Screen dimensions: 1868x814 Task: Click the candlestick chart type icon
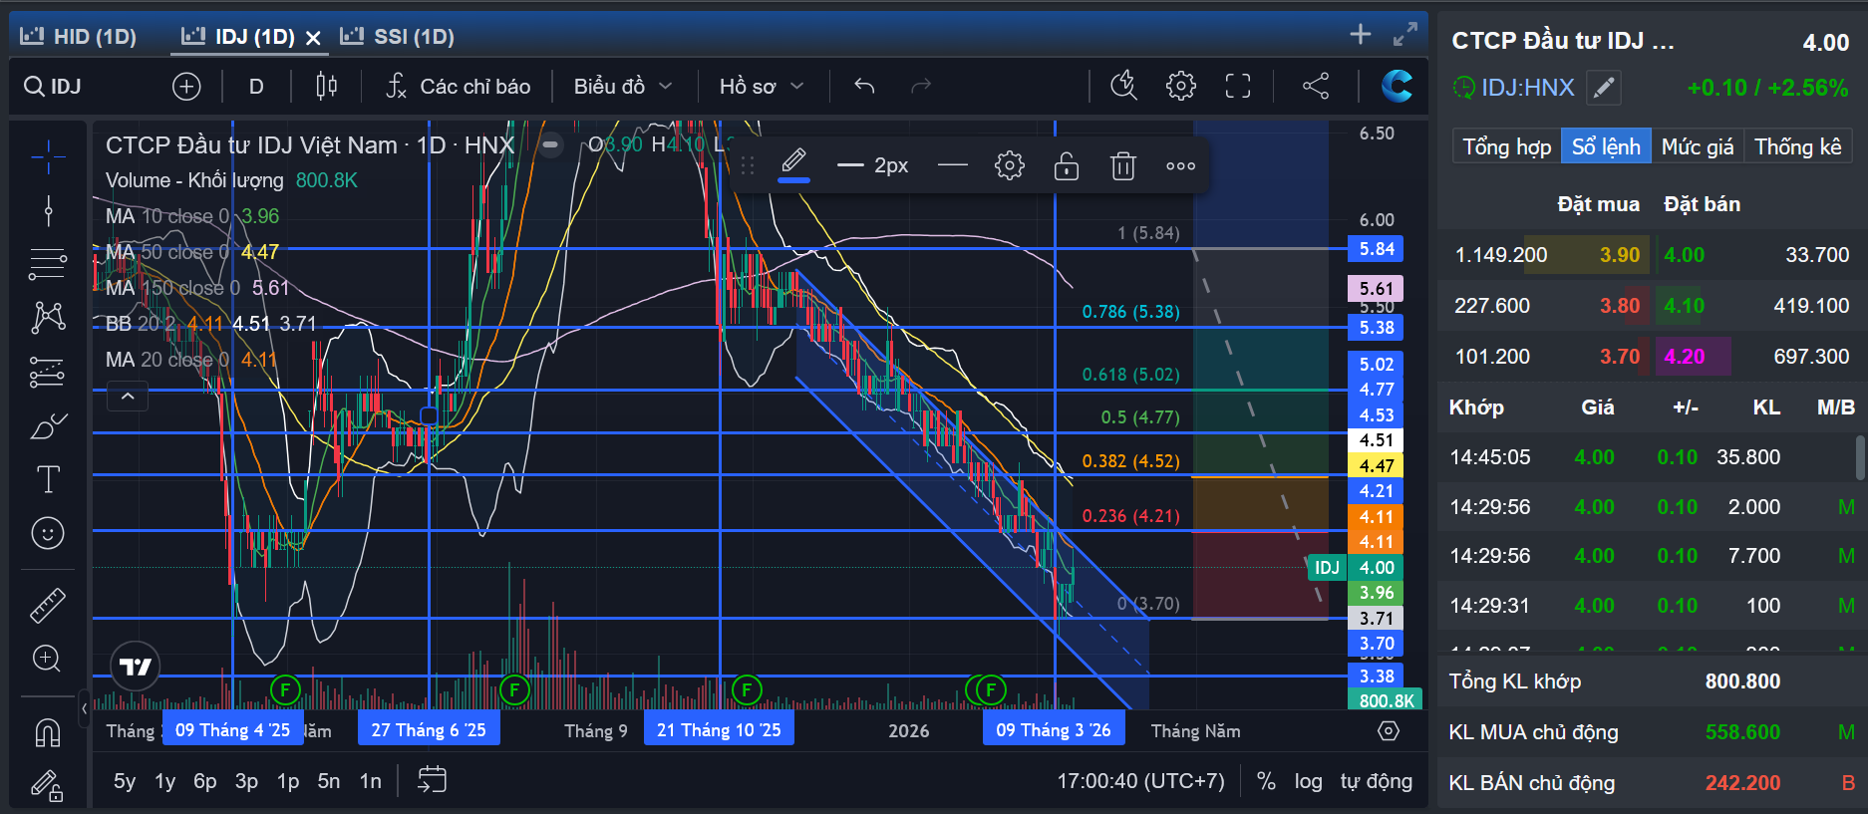click(x=326, y=87)
